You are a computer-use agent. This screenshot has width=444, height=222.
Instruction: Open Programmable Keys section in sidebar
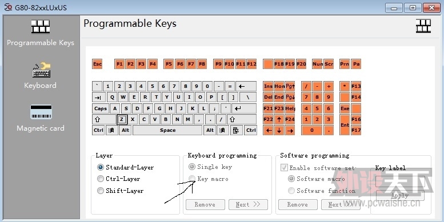tap(41, 33)
